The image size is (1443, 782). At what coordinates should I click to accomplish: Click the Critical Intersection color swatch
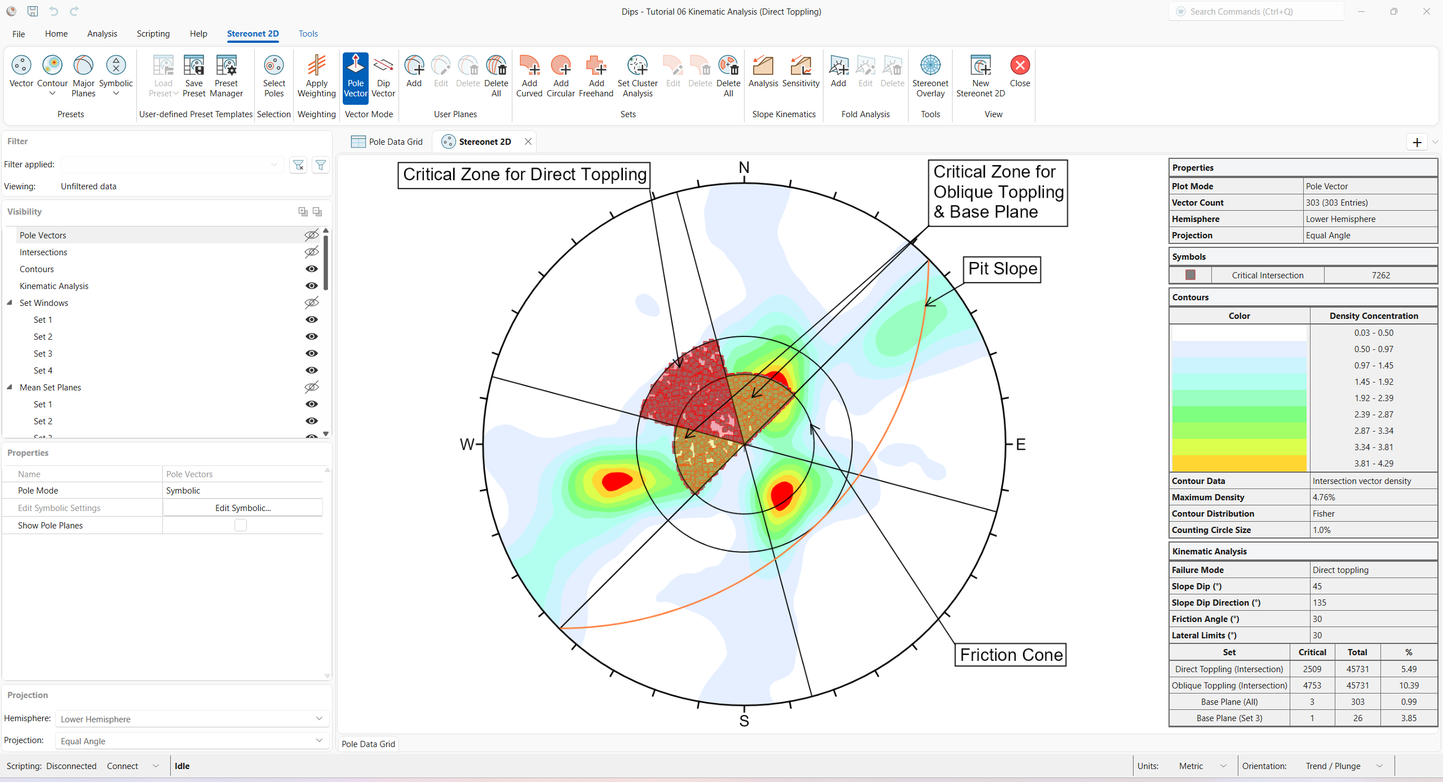pyautogui.click(x=1190, y=275)
